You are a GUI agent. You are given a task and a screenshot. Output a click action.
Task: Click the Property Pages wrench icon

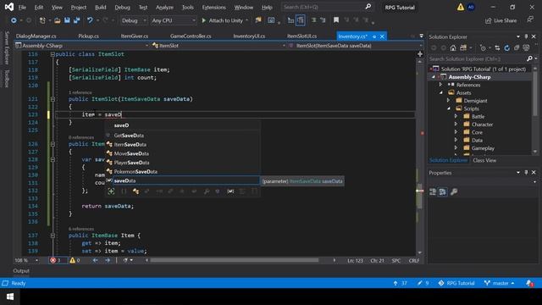point(454,192)
